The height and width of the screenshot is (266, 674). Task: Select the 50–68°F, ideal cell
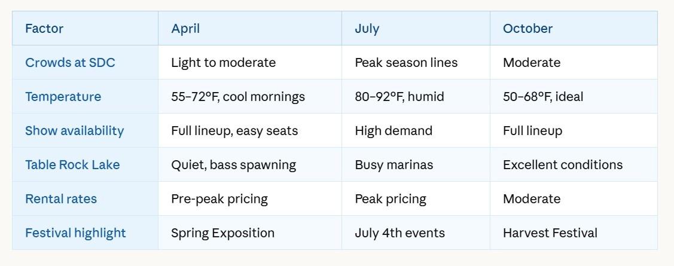[x=543, y=97]
